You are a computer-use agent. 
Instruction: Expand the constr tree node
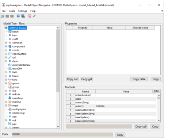point(6,50)
